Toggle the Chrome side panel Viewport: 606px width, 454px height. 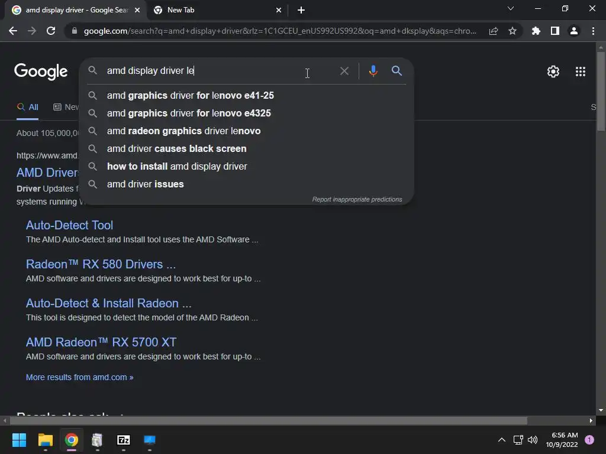click(555, 31)
